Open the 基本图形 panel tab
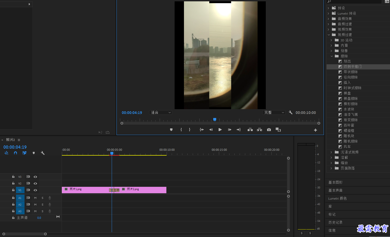Image resolution: width=390 pixels, height=237 pixels. point(335,182)
